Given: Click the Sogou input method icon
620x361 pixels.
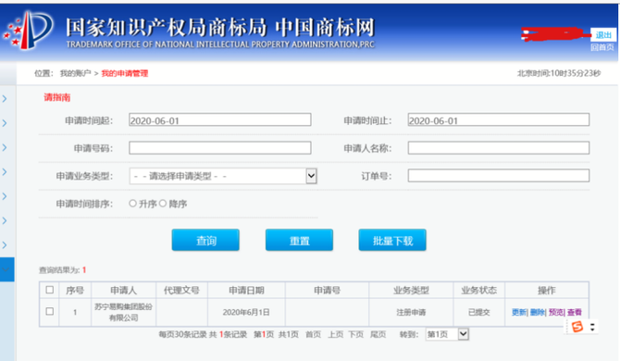Looking at the screenshot, I should [577, 327].
